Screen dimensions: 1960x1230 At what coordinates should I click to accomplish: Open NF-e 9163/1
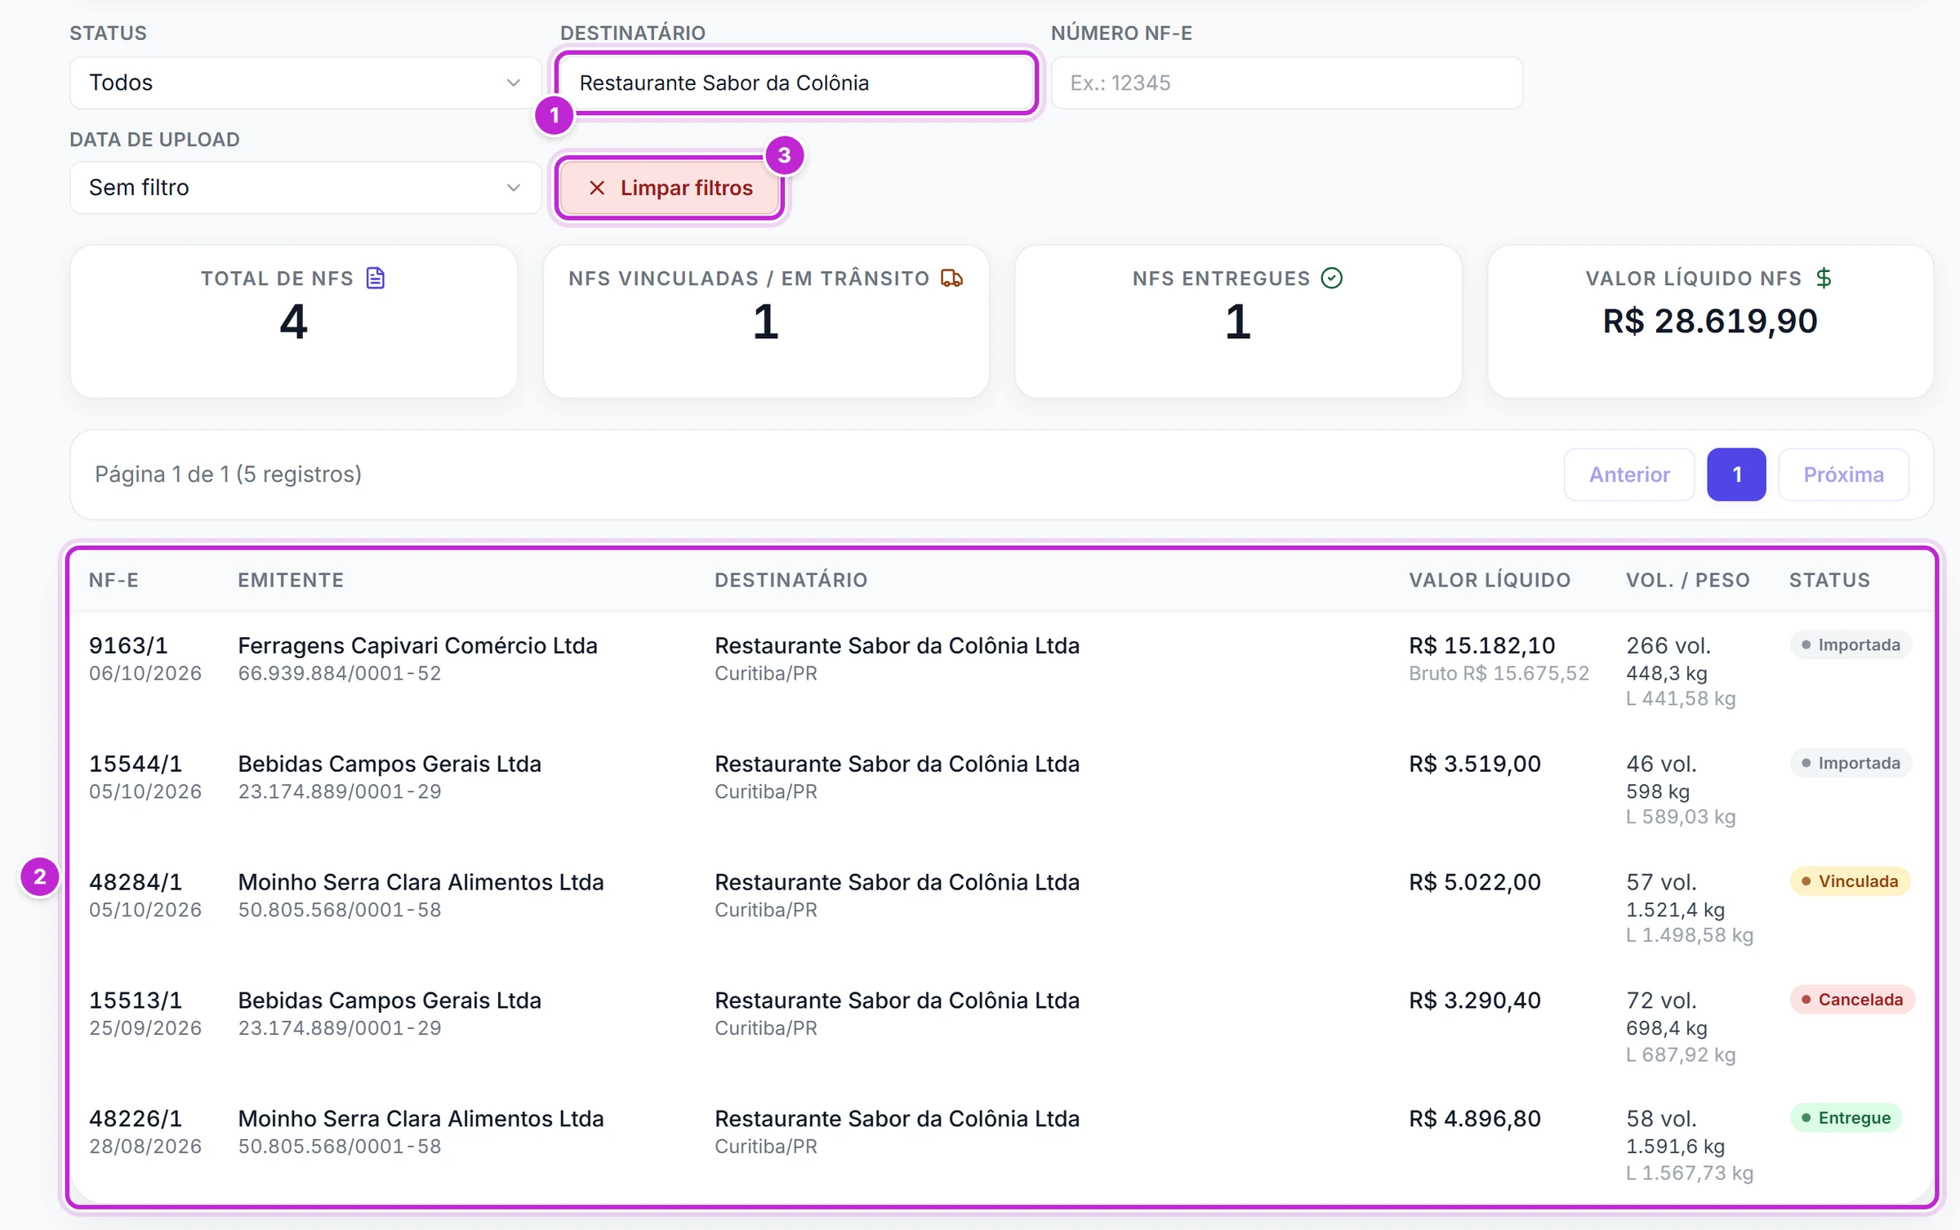pos(128,645)
